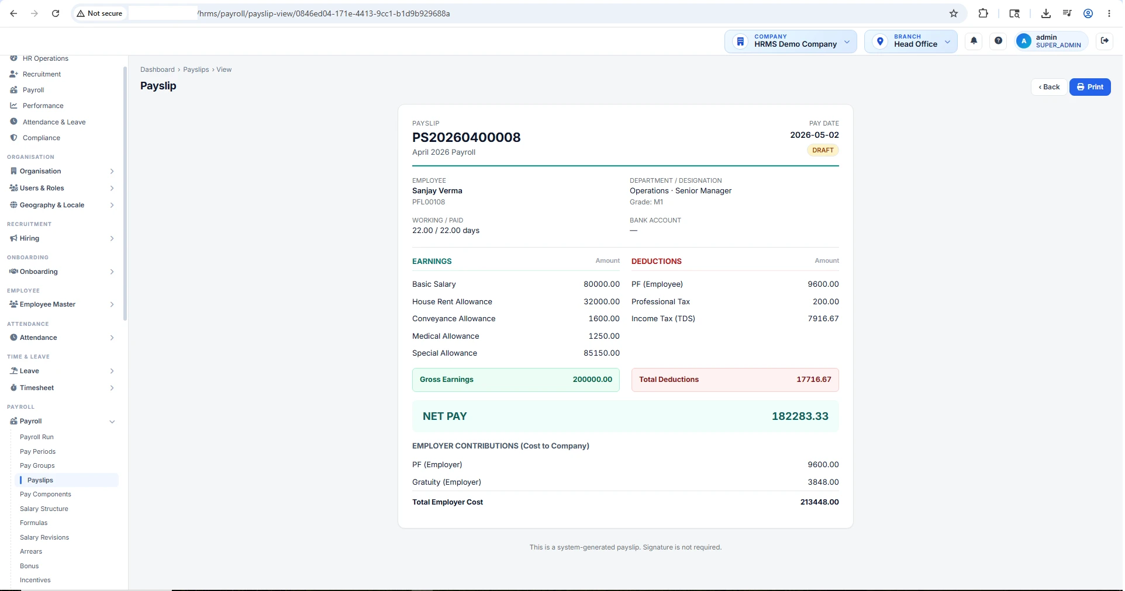The width and height of the screenshot is (1125, 591).
Task: Expand the Leave menu chevron
Action: tap(112, 371)
